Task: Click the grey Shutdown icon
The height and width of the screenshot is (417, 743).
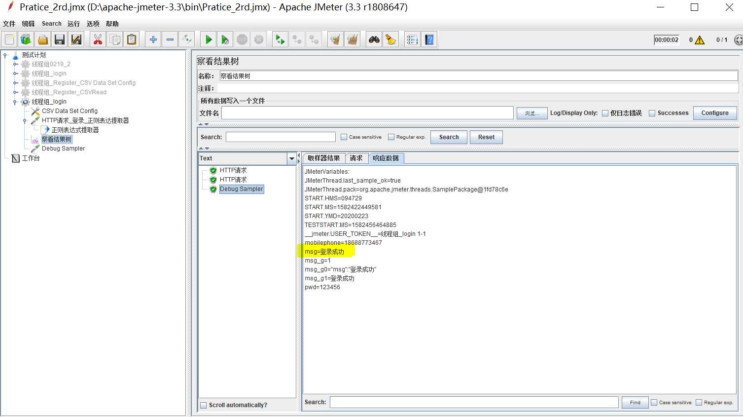Action: point(259,39)
